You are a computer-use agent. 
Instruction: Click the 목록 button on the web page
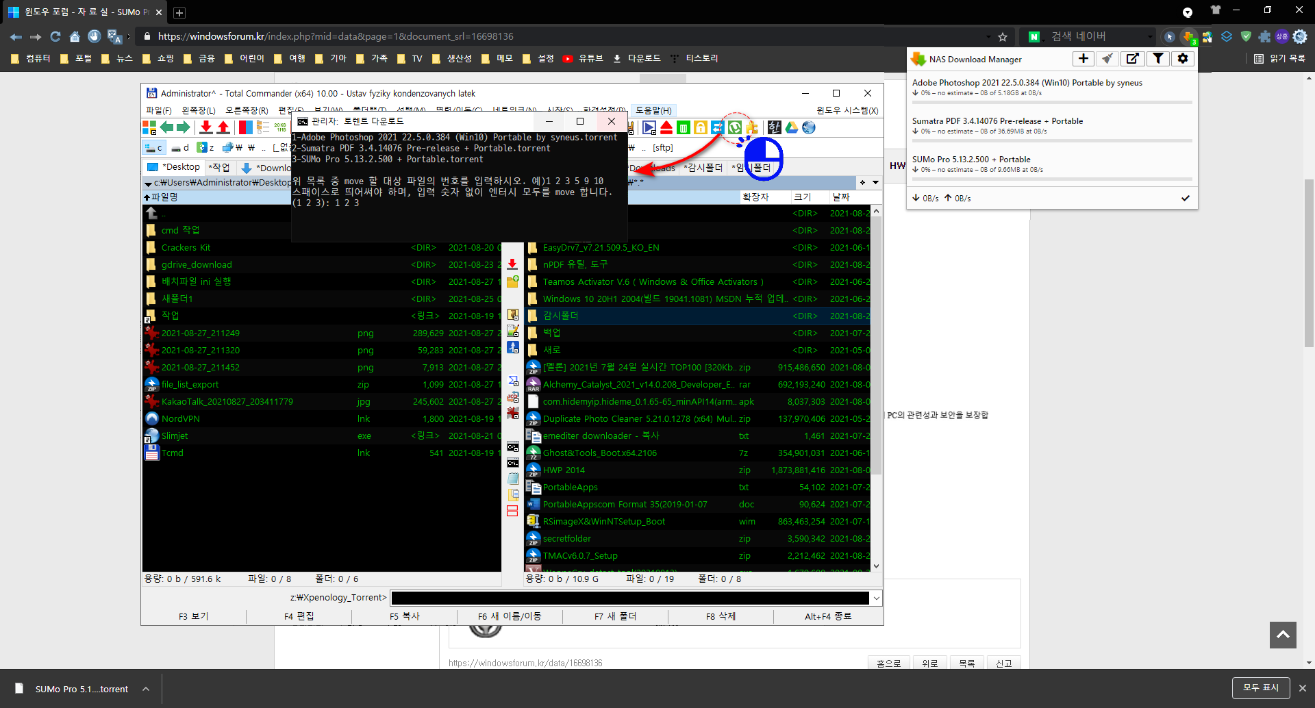966,663
